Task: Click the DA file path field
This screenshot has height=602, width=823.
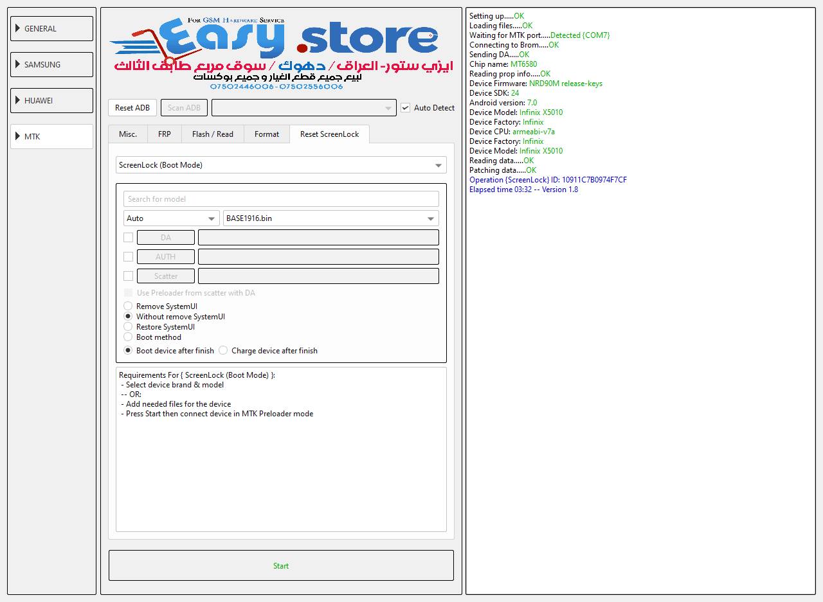Action: click(x=318, y=238)
